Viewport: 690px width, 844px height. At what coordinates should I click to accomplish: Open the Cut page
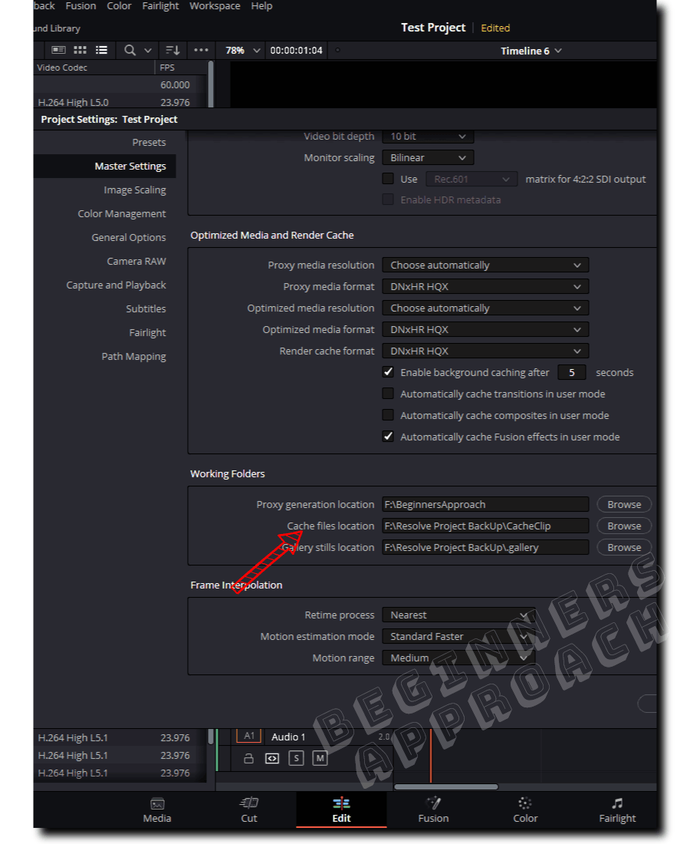click(249, 810)
